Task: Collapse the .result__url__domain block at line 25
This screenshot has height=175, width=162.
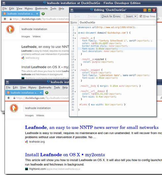Action: tap(75, 92)
